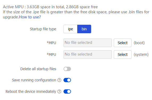The height and width of the screenshot is (100, 152).
Task: Toggle the Delete all startup files switch
Action: coord(67,69)
